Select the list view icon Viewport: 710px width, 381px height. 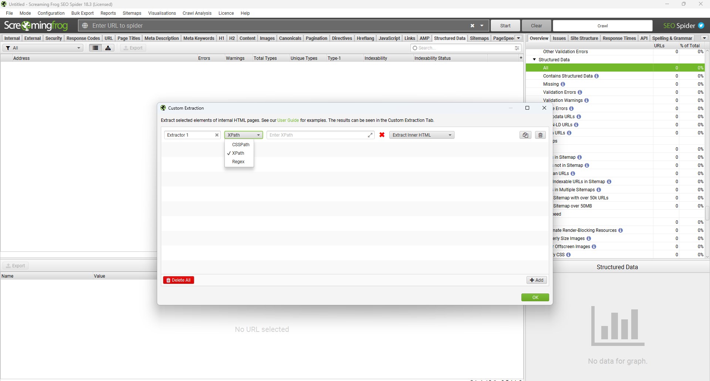(x=95, y=48)
